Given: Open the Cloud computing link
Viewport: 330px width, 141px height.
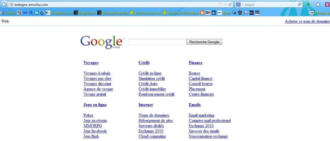Looking at the screenshot, I should pos(152,136).
